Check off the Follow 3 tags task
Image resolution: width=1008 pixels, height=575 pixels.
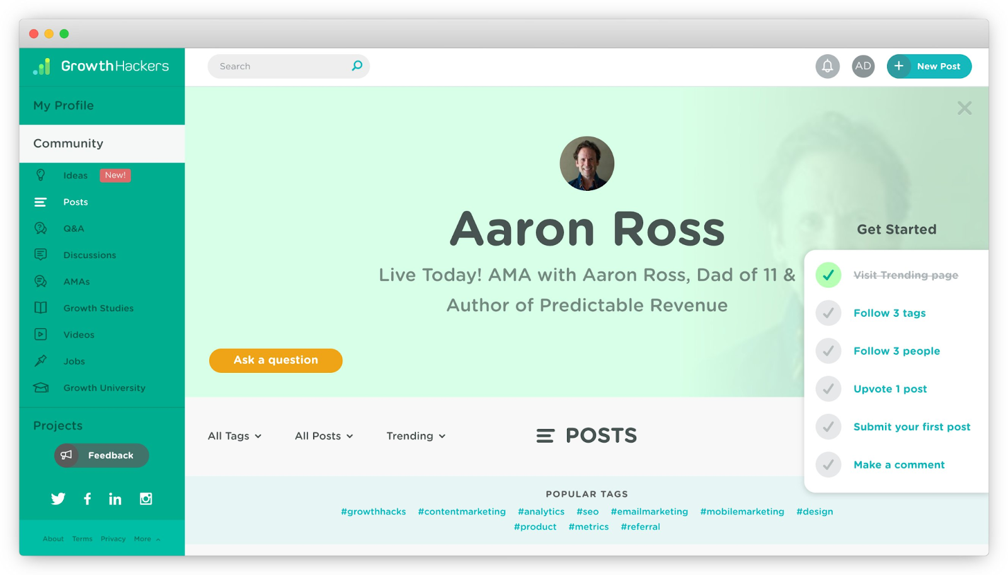coord(828,313)
